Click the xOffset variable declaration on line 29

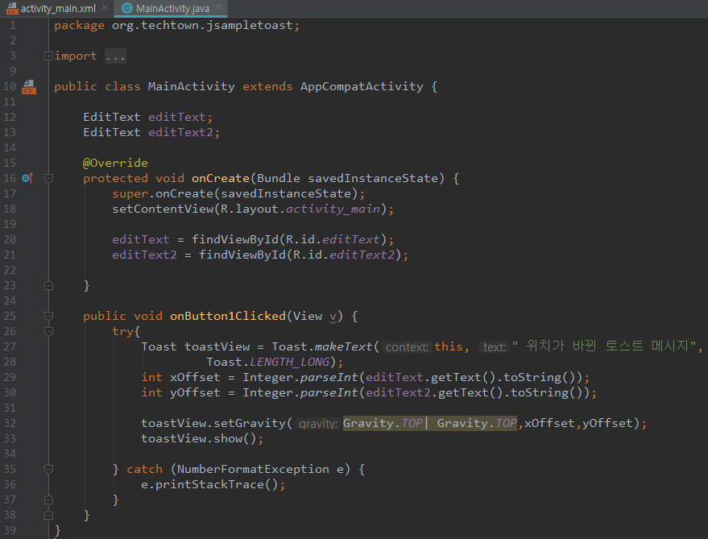(195, 377)
